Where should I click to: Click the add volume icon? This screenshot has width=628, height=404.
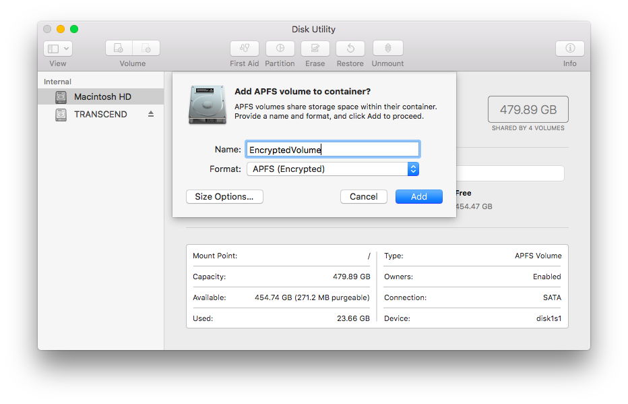(x=119, y=49)
